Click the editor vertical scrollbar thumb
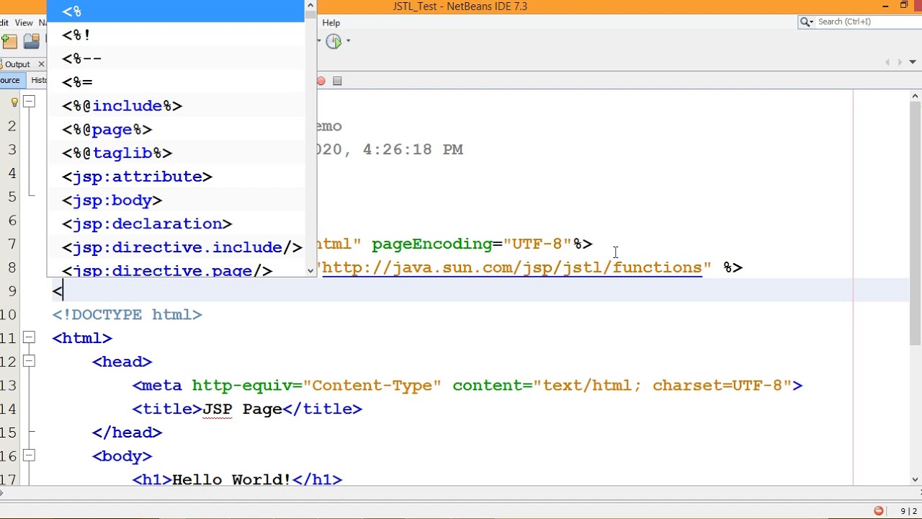 tap(916, 223)
